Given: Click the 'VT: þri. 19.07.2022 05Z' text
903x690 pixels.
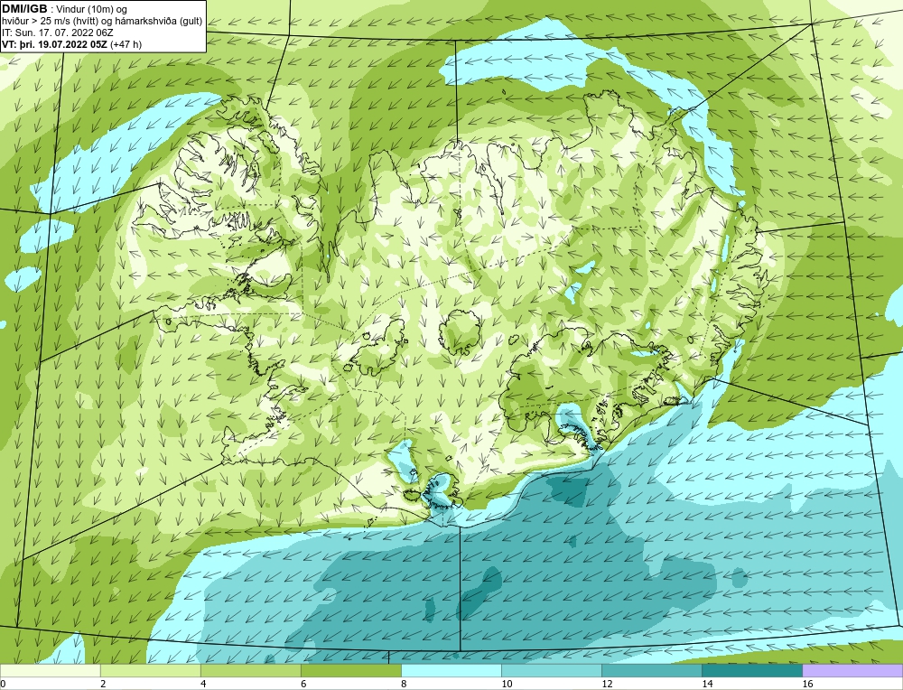Looking at the screenshot, I should coord(54,43).
